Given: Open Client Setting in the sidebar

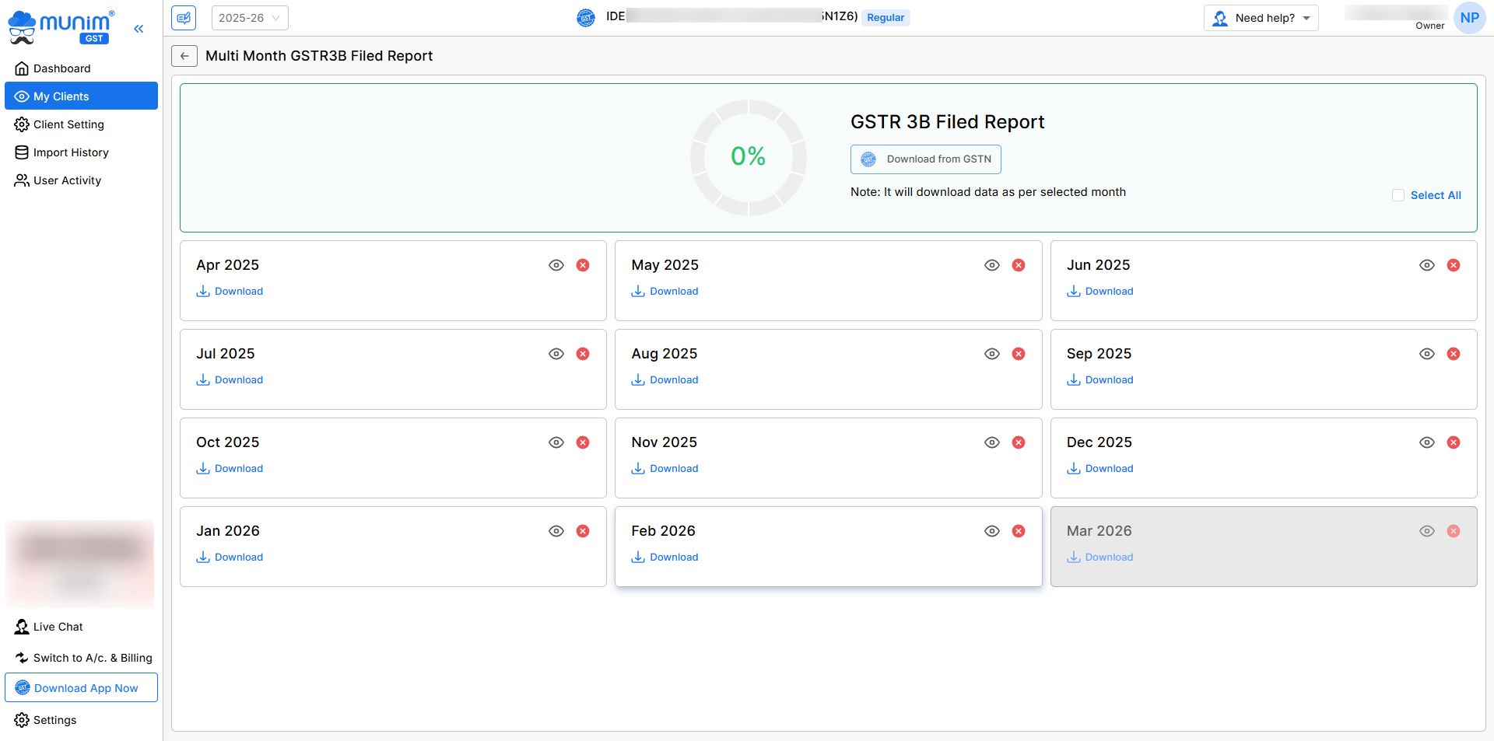Looking at the screenshot, I should point(68,124).
